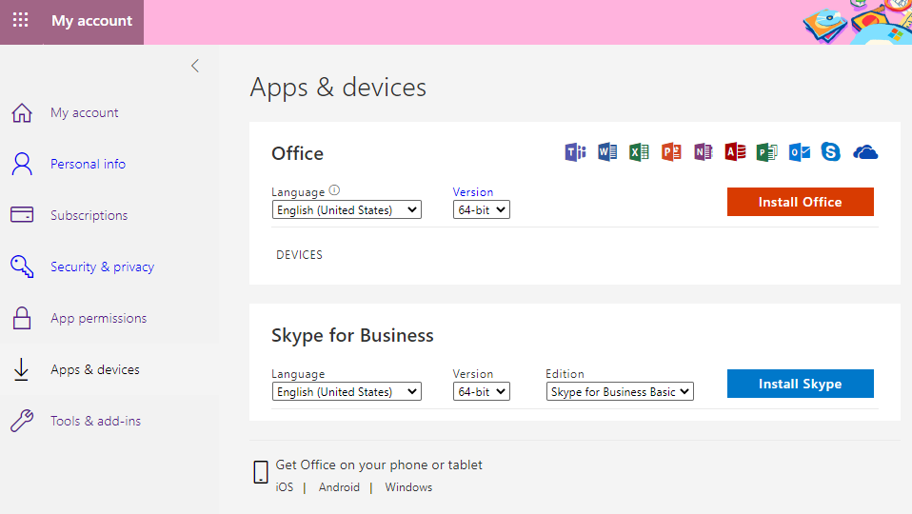912x514 pixels.
Task: Open the Android link
Action: coord(339,487)
